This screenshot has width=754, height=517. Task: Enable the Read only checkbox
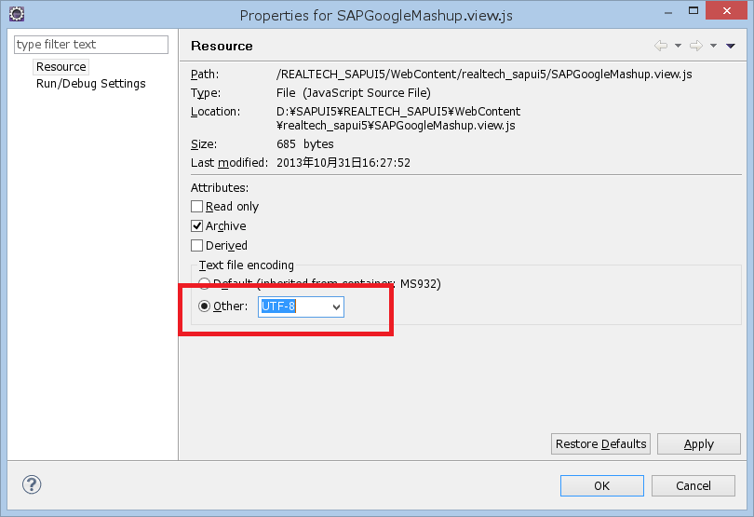[x=196, y=207]
